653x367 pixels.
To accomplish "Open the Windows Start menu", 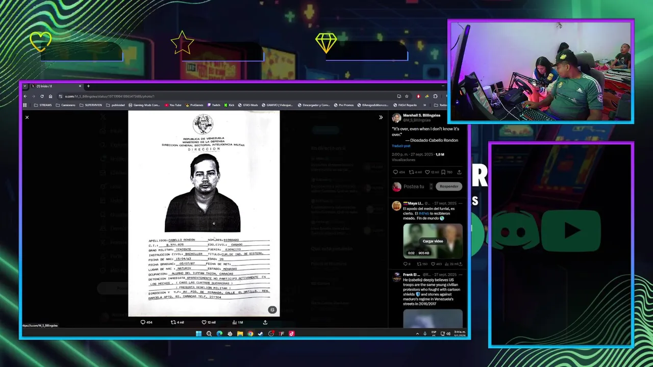I will (198, 334).
